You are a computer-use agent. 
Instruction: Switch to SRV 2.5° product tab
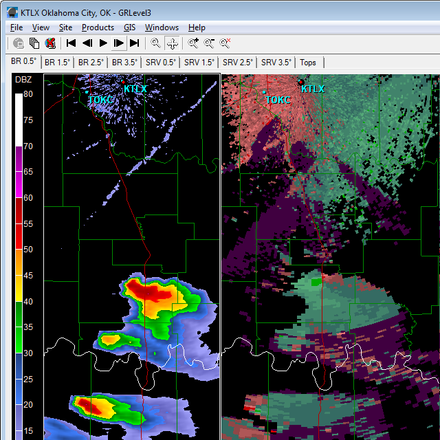[238, 63]
